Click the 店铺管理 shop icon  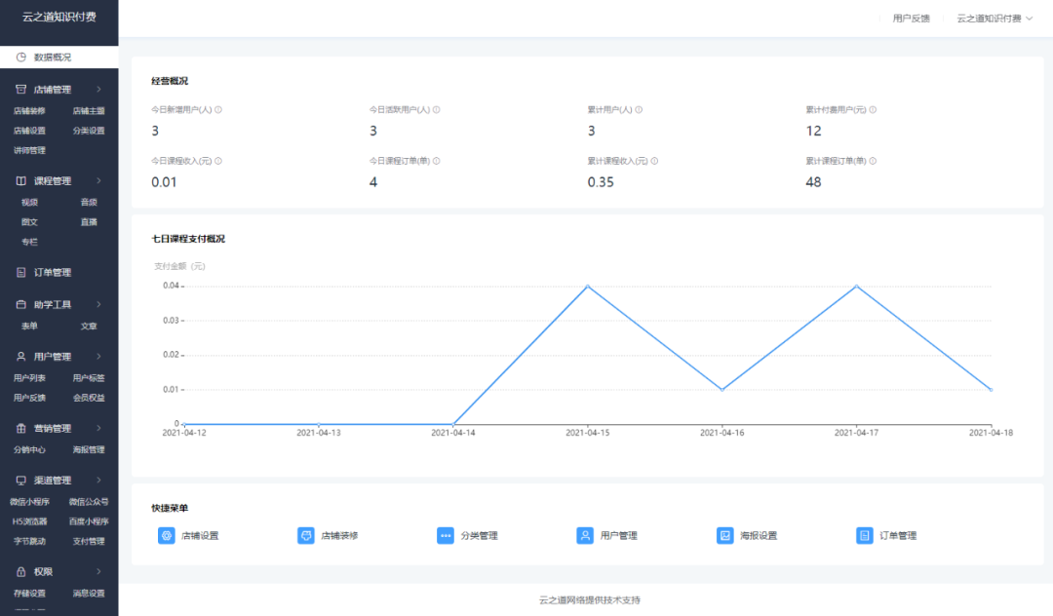pos(20,90)
